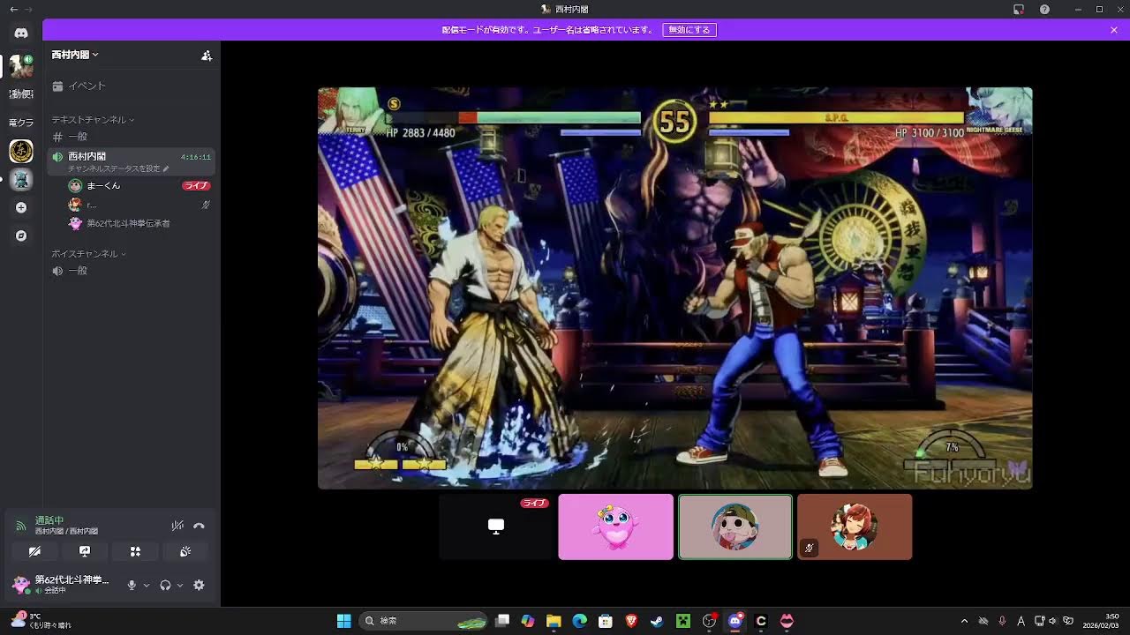Open the IME input mode A indicator
This screenshot has height=635, width=1130.
[x=1021, y=621]
